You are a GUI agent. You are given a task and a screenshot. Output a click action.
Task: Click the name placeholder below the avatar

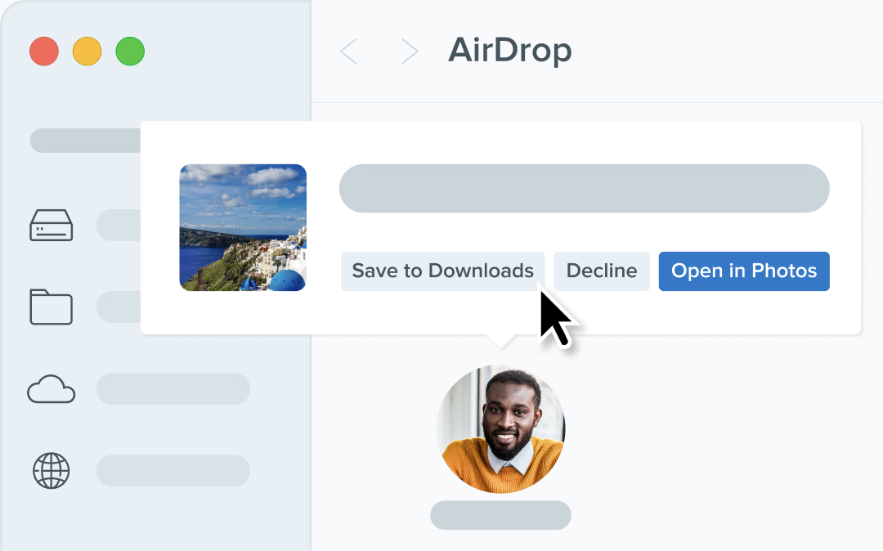click(500, 515)
